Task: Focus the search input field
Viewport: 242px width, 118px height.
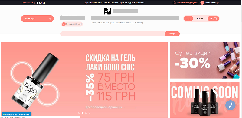Action: 113,33
